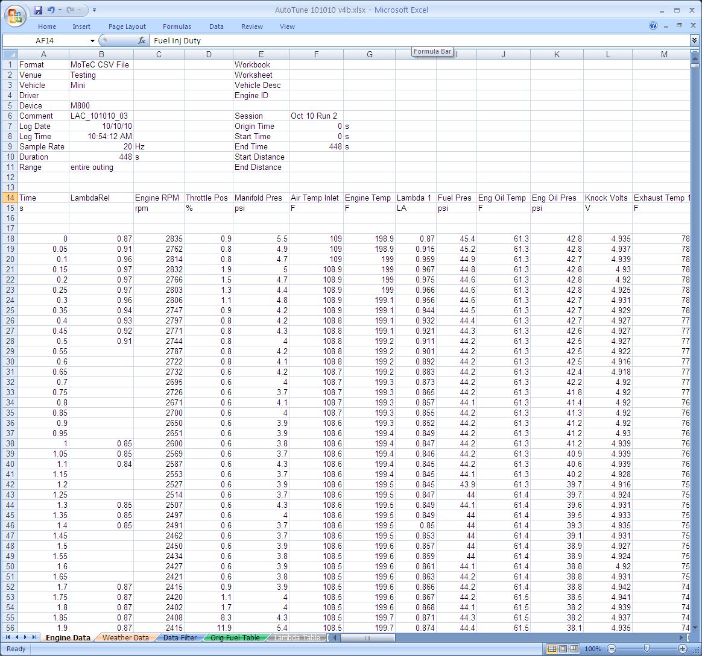Zoom out with the minus button
Viewport: 702px width, 656px height.
[x=611, y=649]
